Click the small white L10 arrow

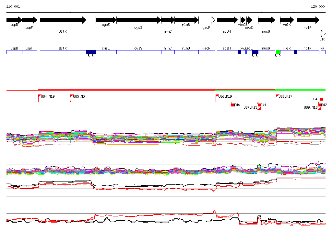tap(323, 34)
